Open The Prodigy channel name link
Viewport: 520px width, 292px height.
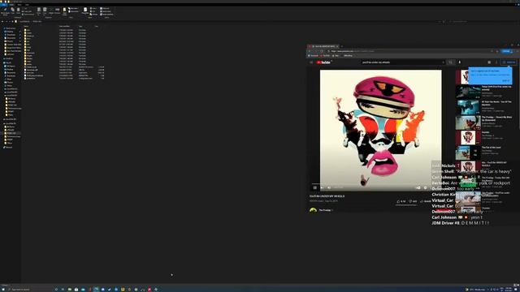coord(325,210)
